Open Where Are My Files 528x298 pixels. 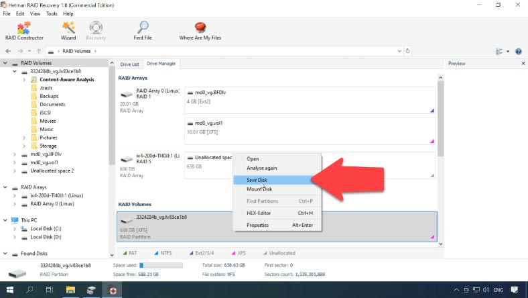(200, 31)
